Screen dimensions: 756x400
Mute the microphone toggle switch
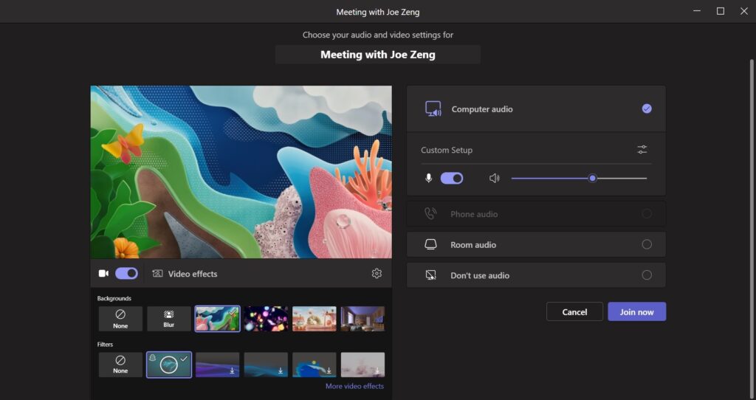pyautogui.click(x=451, y=178)
